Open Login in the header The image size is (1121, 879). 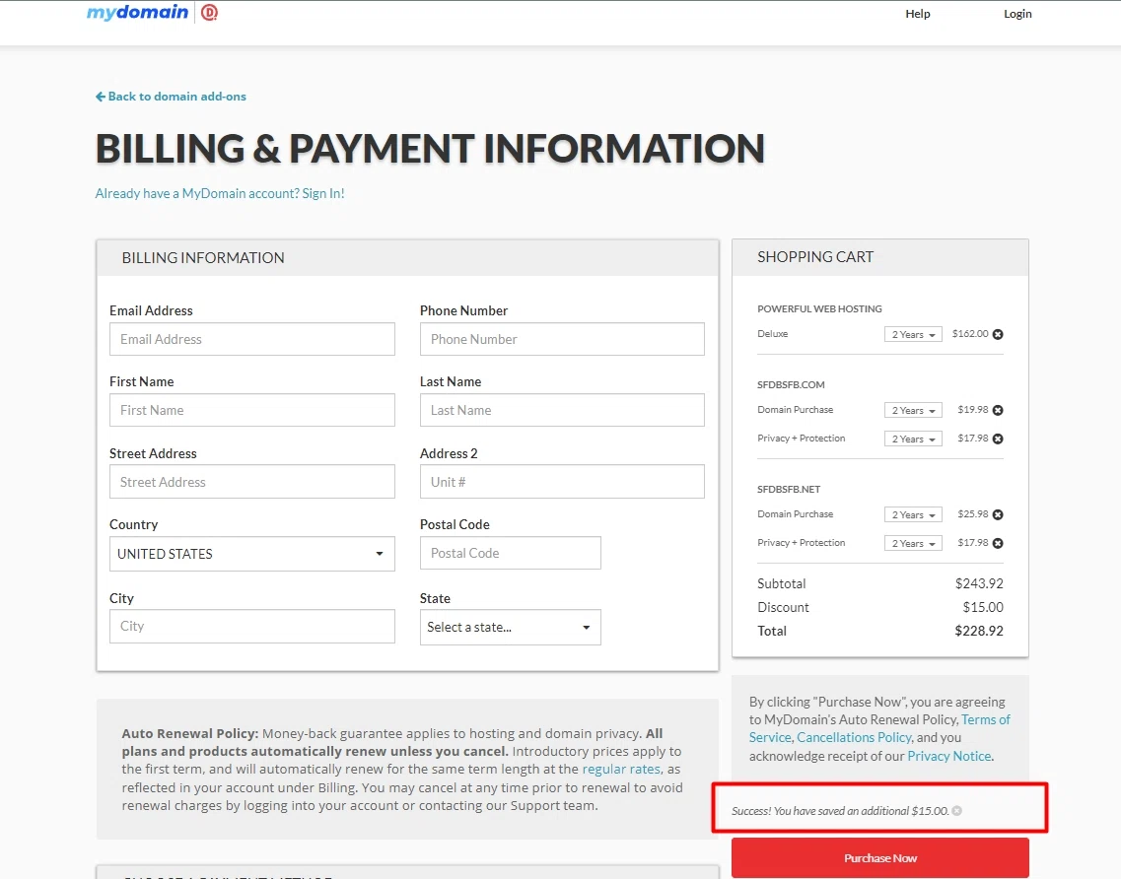click(1017, 14)
